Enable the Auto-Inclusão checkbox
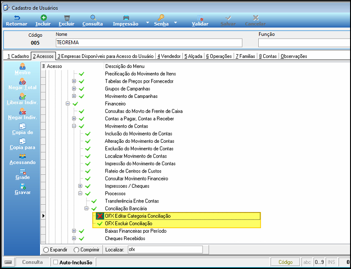 tap(56, 262)
